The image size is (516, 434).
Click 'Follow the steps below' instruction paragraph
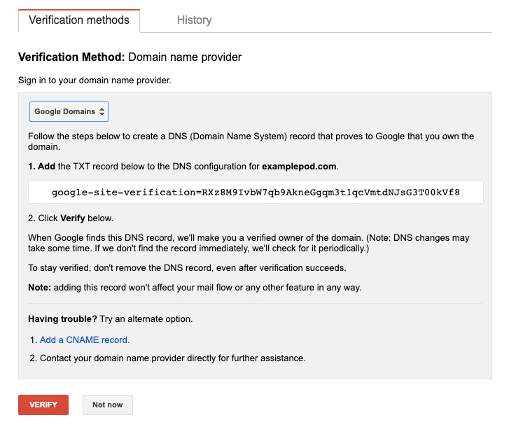click(251, 141)
